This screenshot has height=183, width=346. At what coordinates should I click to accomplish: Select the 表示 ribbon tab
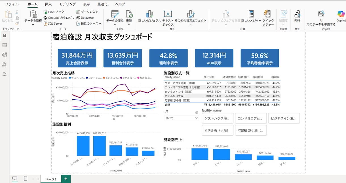pos(87,4)
